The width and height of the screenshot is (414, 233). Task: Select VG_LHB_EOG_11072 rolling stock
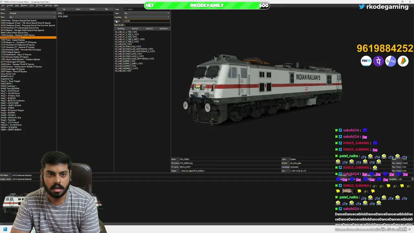123,44
